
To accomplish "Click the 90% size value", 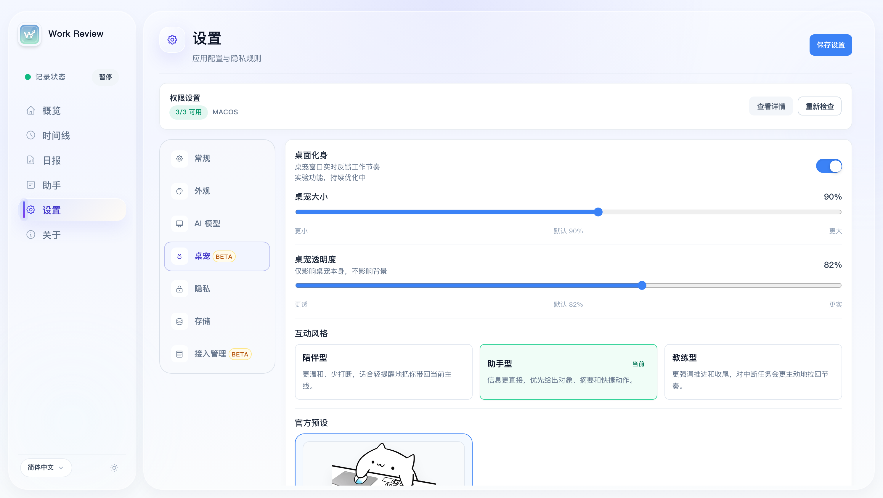I will pyautogui.click(x=833, y=197).
